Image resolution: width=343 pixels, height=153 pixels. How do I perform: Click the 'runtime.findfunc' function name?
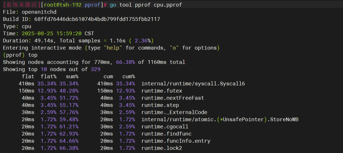coord(166,134)
